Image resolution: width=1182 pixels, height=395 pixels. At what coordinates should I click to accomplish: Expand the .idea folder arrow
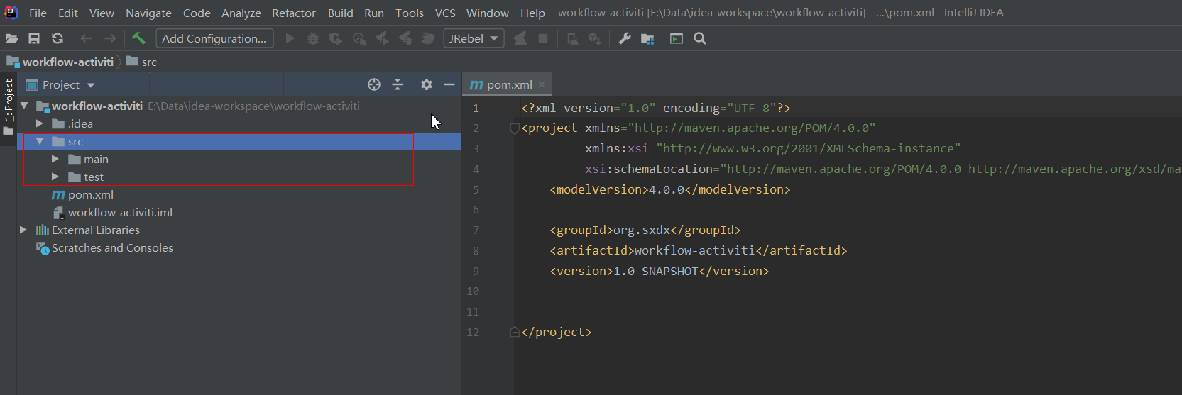coord(40,123)
